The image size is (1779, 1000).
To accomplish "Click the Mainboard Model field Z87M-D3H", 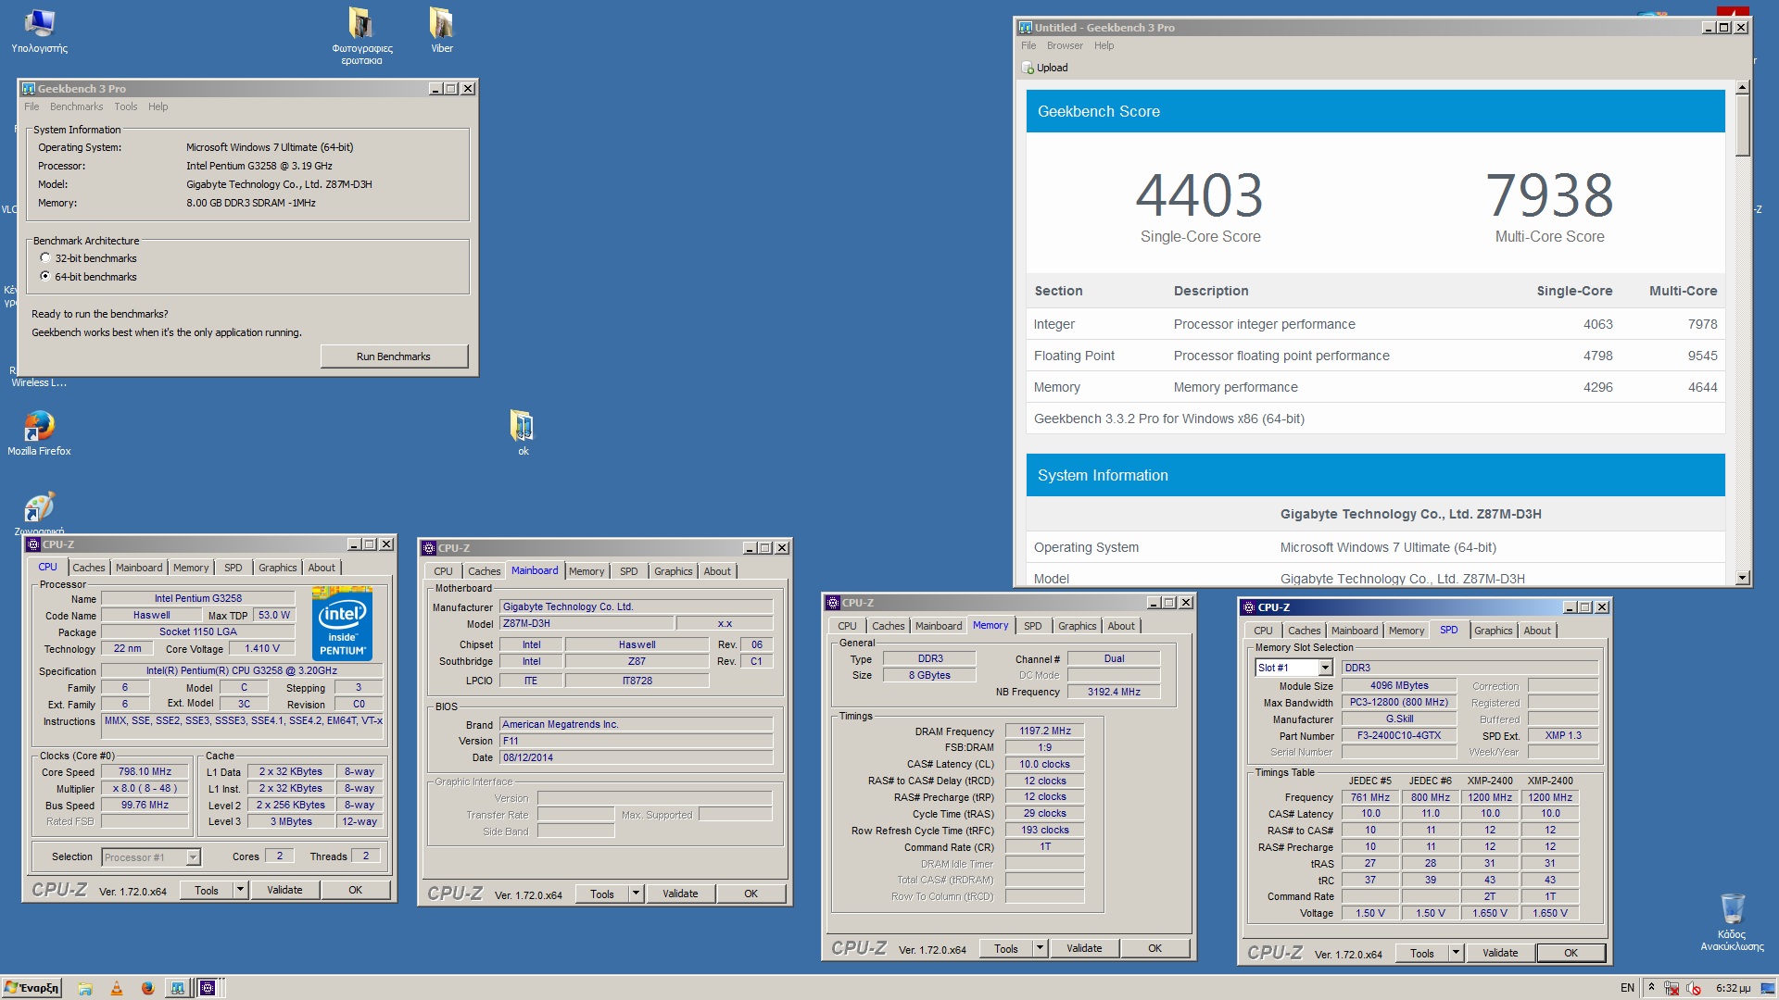I will pyautogui.click(x=586, y=624).
